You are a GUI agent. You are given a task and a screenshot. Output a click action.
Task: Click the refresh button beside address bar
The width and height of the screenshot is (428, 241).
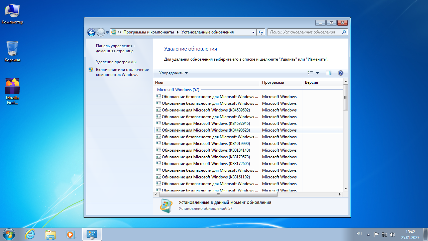coord(261,32)
